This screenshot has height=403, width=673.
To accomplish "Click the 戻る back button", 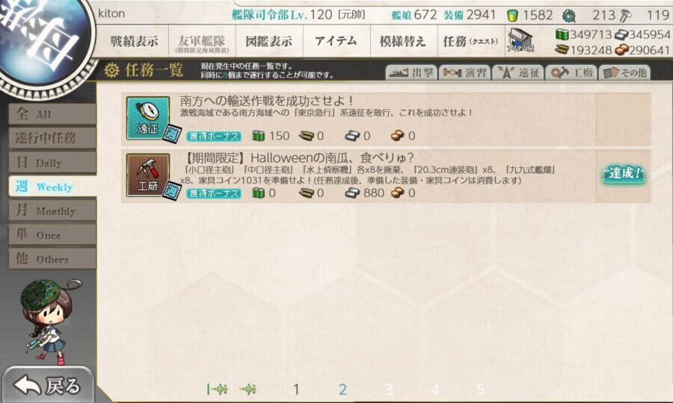I will click(x=48, y=385).
